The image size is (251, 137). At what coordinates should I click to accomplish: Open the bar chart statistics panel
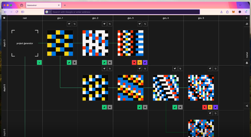pos(247,24)
